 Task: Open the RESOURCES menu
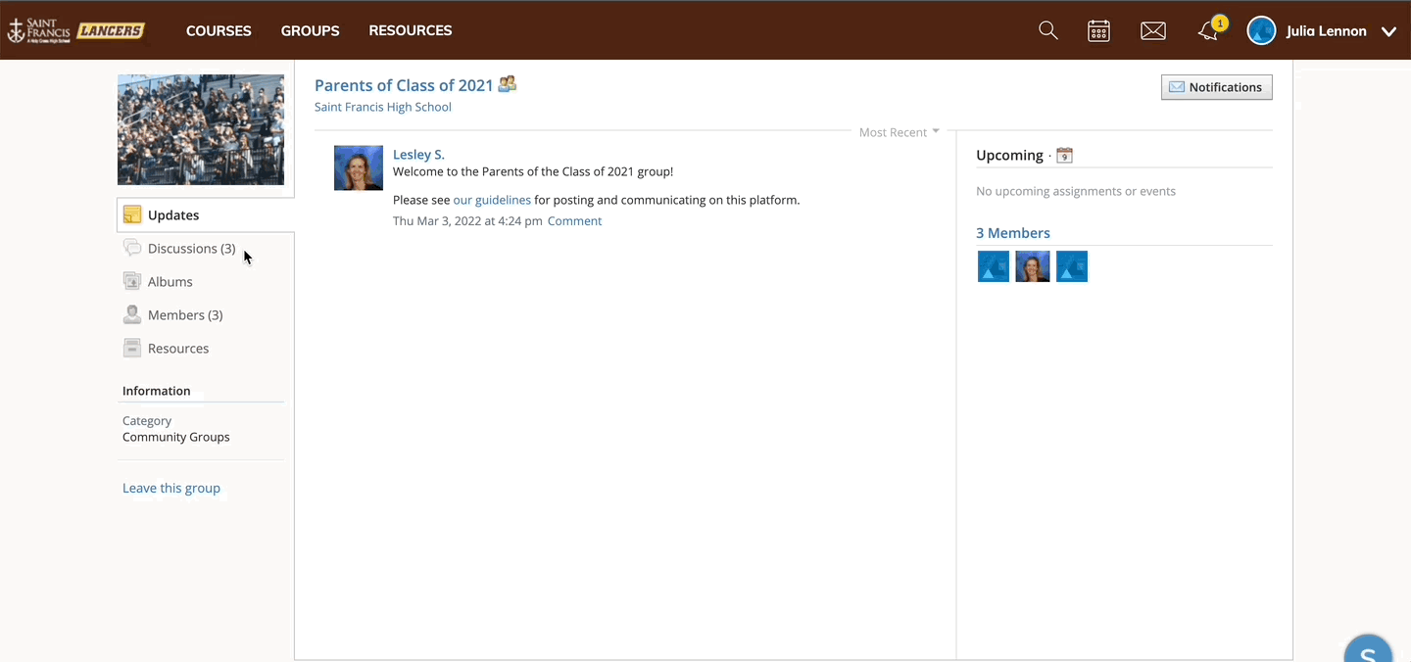(410, 30)
